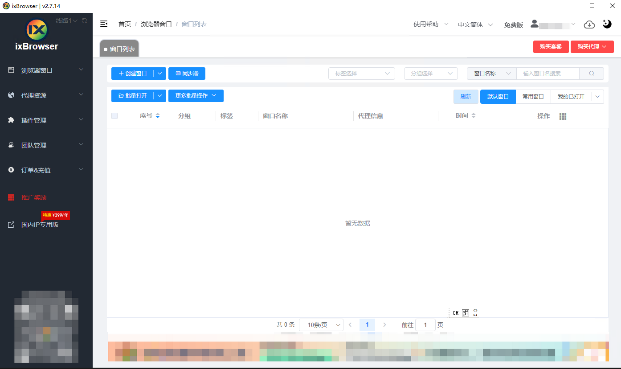
Task: Click the user account avatar icon
Action: pos(535,24)
